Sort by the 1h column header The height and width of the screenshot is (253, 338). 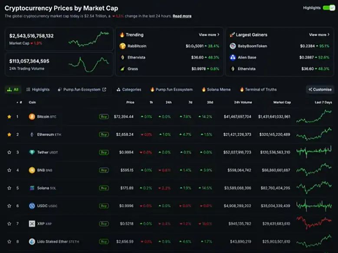click(x=151, y=102)
